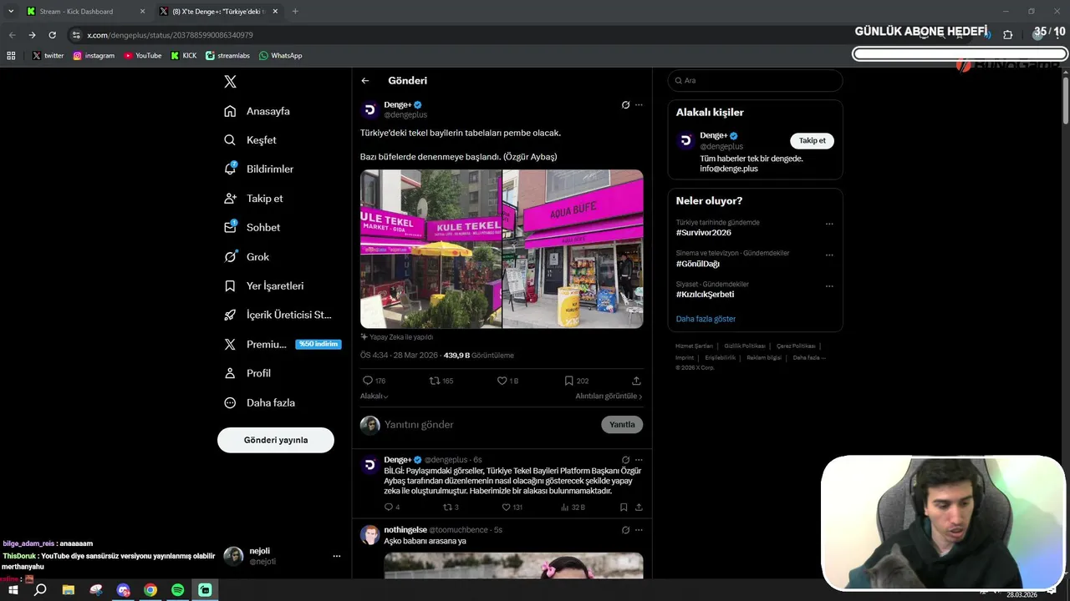The height and width of the screenshot is (601, 1070).
Task: Open Yer İşaretleri bookmarks
Action: 264,285
